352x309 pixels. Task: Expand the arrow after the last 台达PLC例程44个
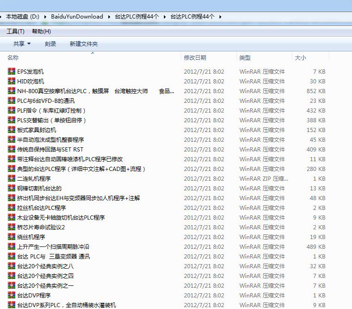pyautogui.click(x=220, y=17)
